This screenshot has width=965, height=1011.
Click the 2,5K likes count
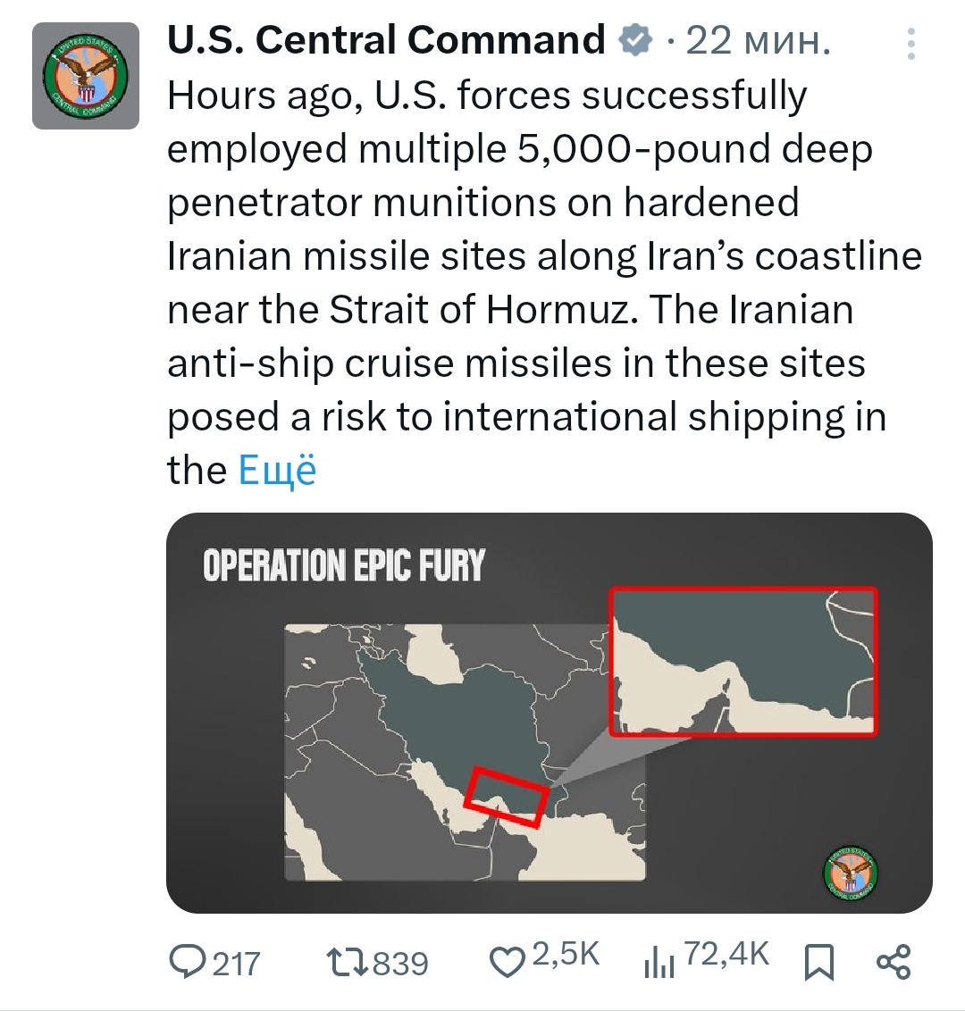[x=566, y=954]
